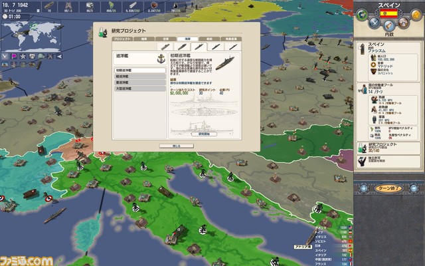Click 日本 in the score ranking

tap(317, 246)
